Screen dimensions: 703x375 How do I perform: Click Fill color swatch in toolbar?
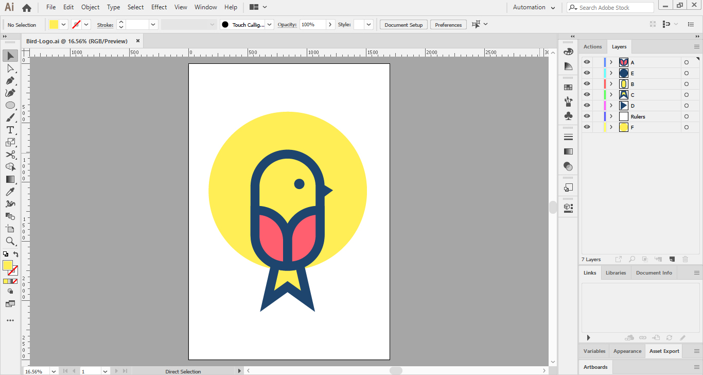tap(8, 266)
